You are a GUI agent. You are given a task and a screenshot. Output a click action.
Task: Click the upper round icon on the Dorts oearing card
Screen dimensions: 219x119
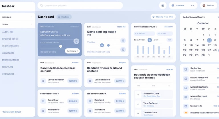click(123, 41)
